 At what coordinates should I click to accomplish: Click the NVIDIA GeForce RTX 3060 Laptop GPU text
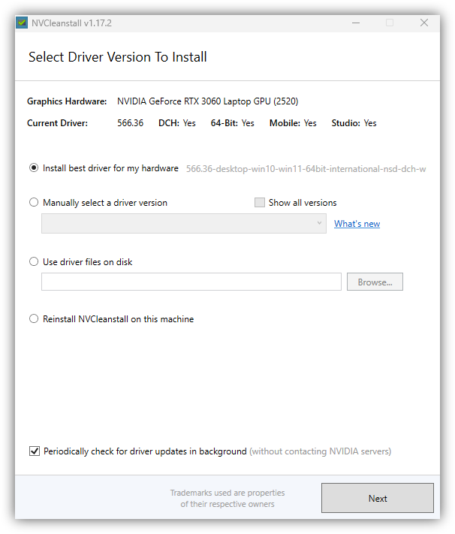pos(208,101)
